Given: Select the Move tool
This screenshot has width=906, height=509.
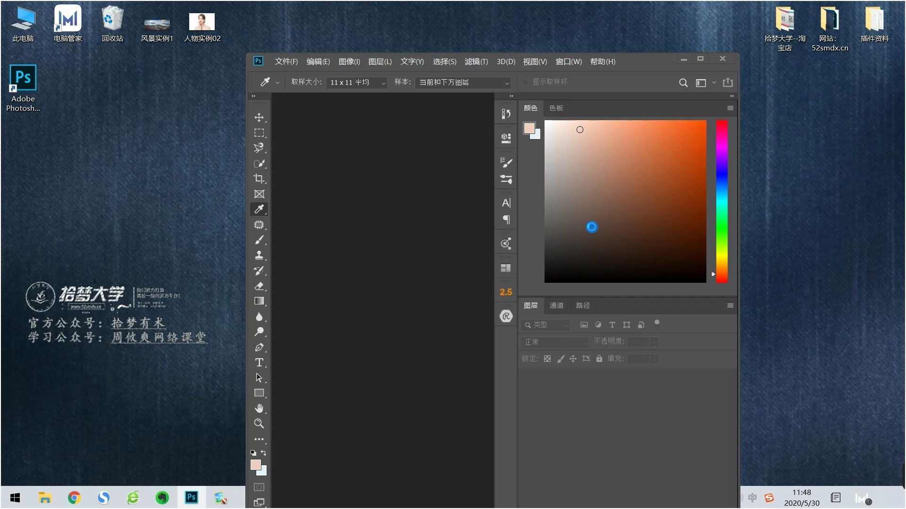Looking at the screenshot, I should coord(259,117).
